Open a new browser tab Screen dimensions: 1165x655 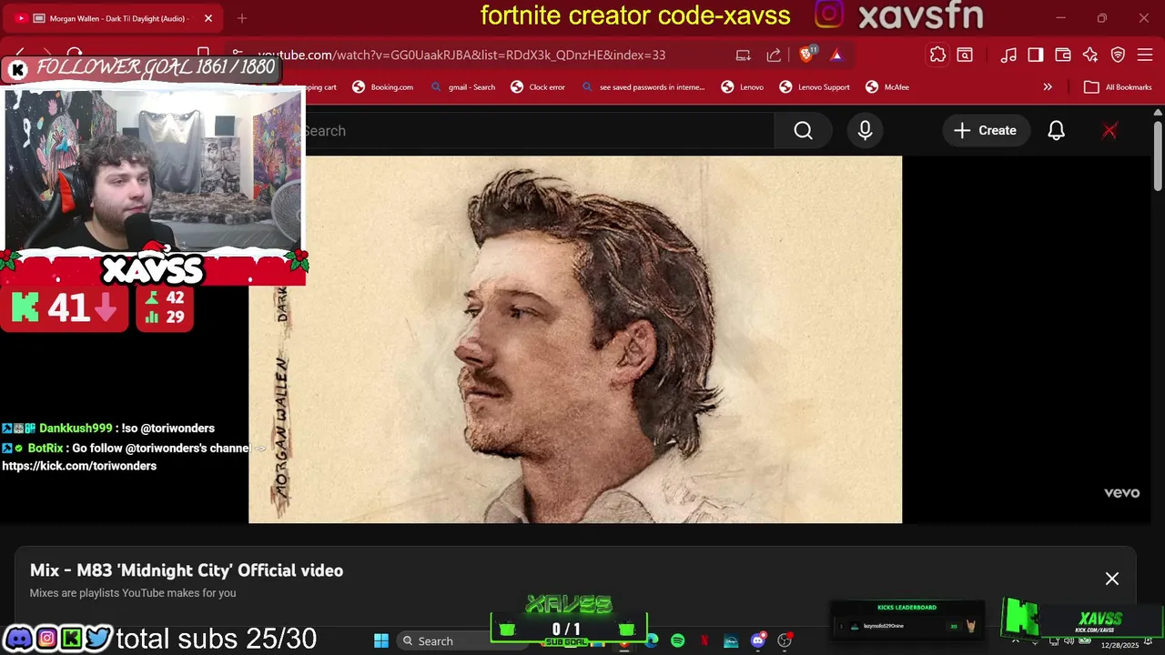click(242, 18)
